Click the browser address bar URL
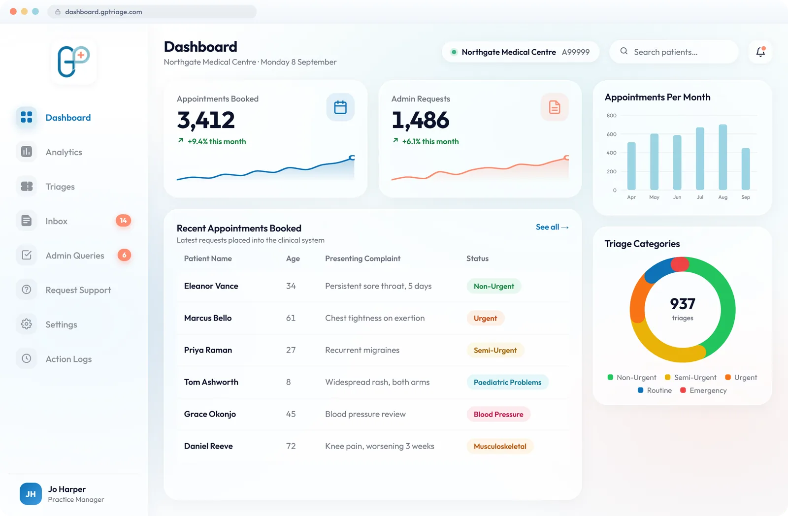788x516 pixels. click(103, 12)
